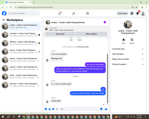The image size is (149, 119).
Task: Expand Media, files and links section
Action: [x=128, y=59]
